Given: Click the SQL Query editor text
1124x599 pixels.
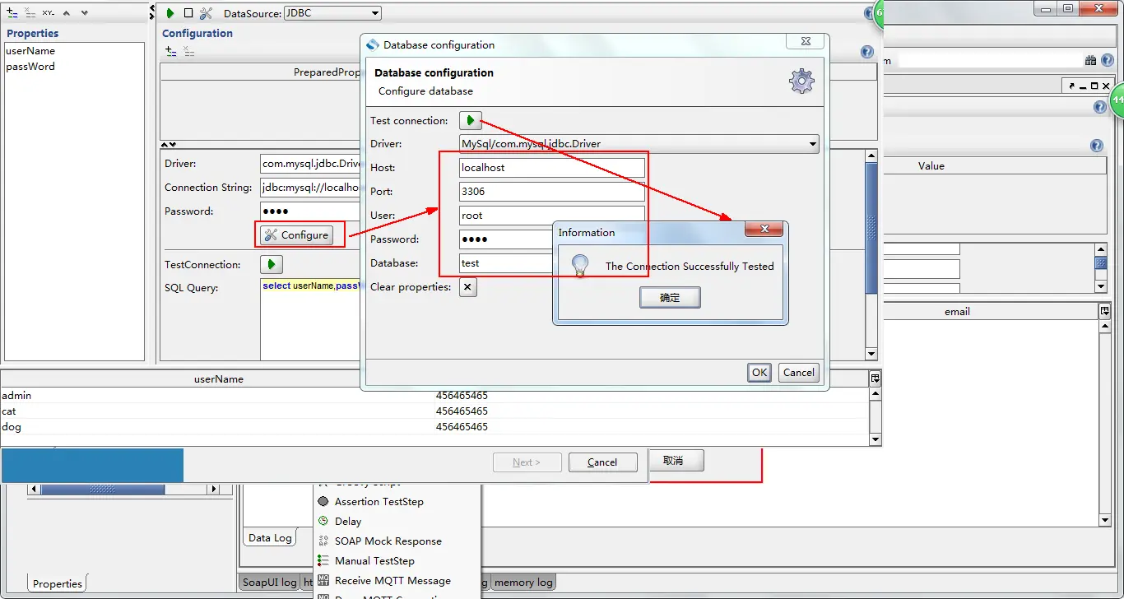Looking at the screenshot, I should [311, 286].
